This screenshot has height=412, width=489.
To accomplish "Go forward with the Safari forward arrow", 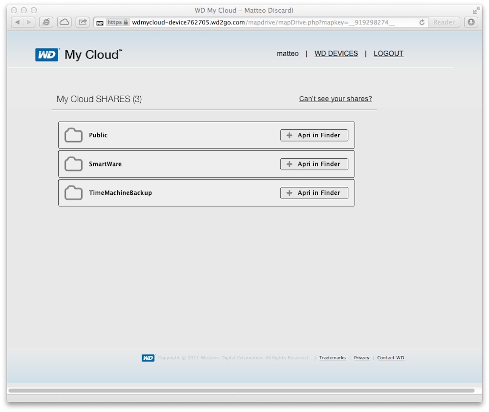I will [x=29, y=22].
